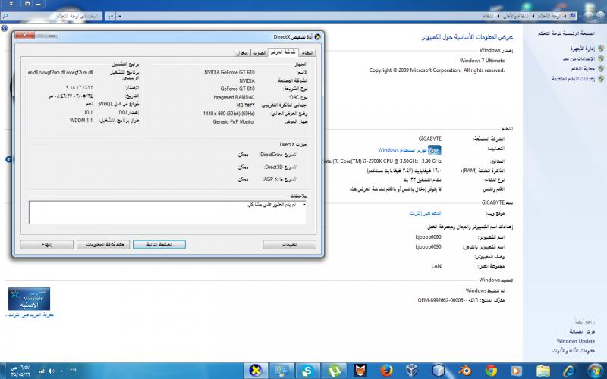Viewport: 607px width, 379px height.
Task: Open System protection link حماية النظام
Action: 583,68
